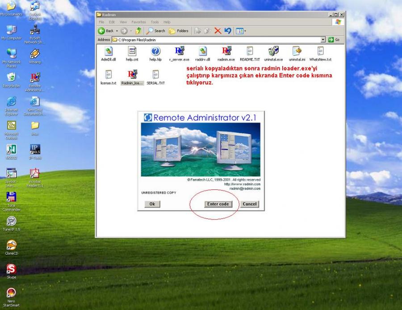The width and height of the screenshot is (402, 310).
Task: Select the Skype desktop shortcut
Action: point(11,271)
